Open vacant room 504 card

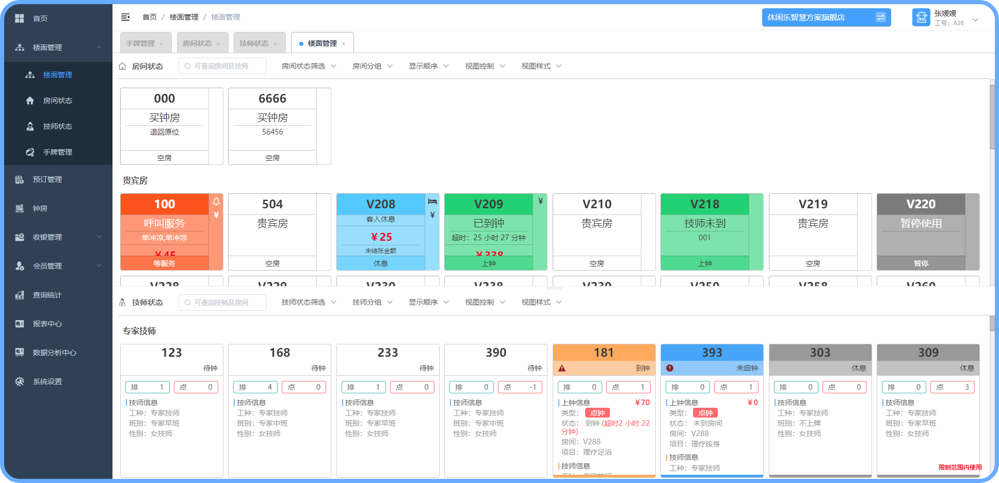pyautogui.click(x=280, y=232)
